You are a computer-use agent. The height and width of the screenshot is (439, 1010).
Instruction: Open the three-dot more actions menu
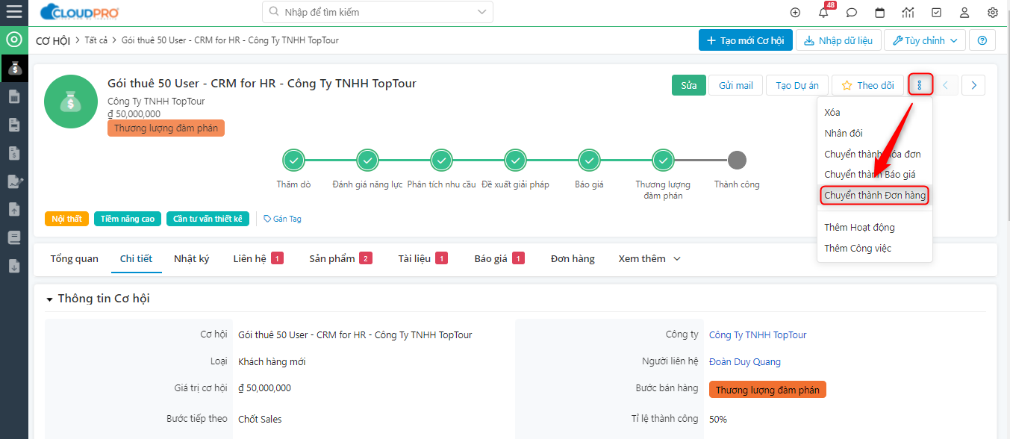pyautogui.click(x=920, y=85)
